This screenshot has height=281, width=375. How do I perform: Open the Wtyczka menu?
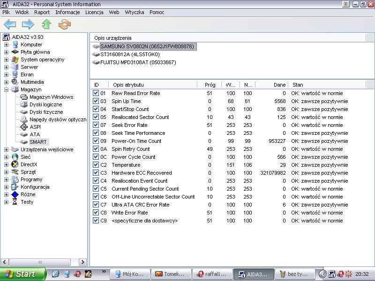pos(135,12)
